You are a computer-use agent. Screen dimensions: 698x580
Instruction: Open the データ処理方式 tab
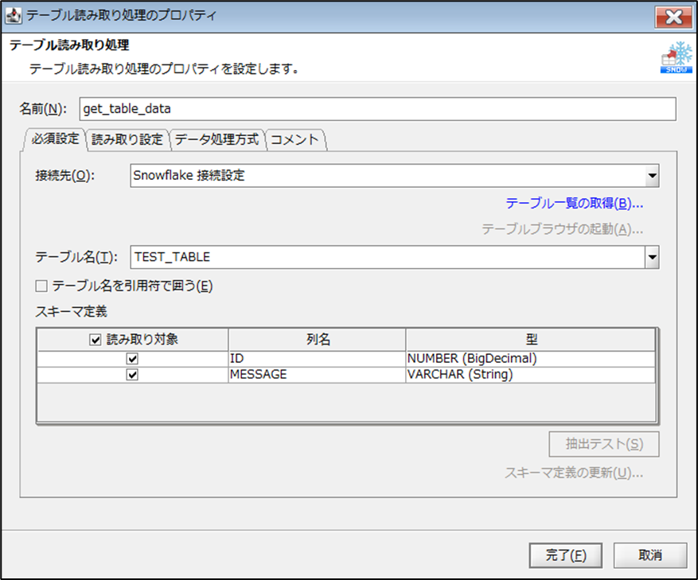point(216,139)
